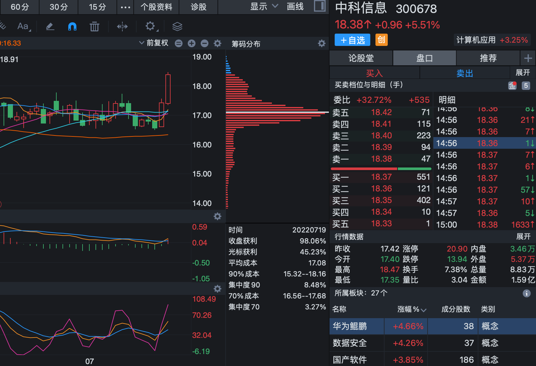Open 诊股 stock diagnosis
Viewport: 536px width, 366px height.
pos(198,7)
